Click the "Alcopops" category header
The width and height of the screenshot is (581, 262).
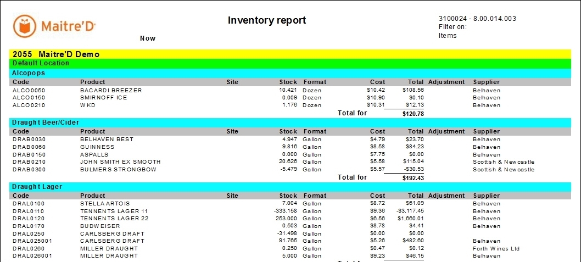tap(29, 73)
